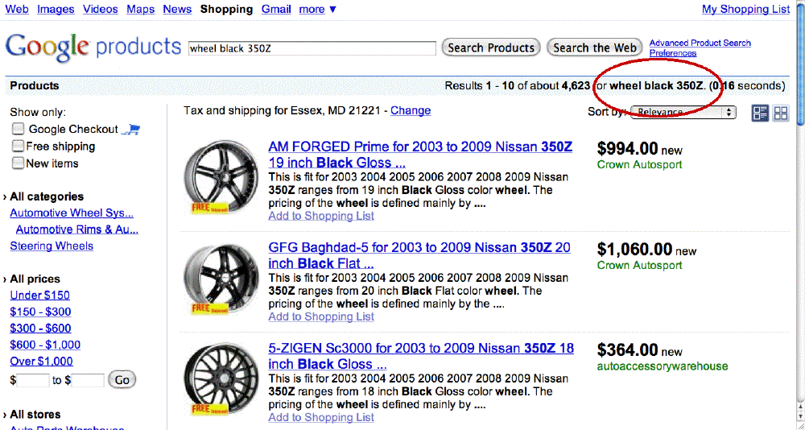The height and width of the screenshot is (430, 805).
Task: Open the Sort by Relevance dropdown
Action: [x=683, y=112]
